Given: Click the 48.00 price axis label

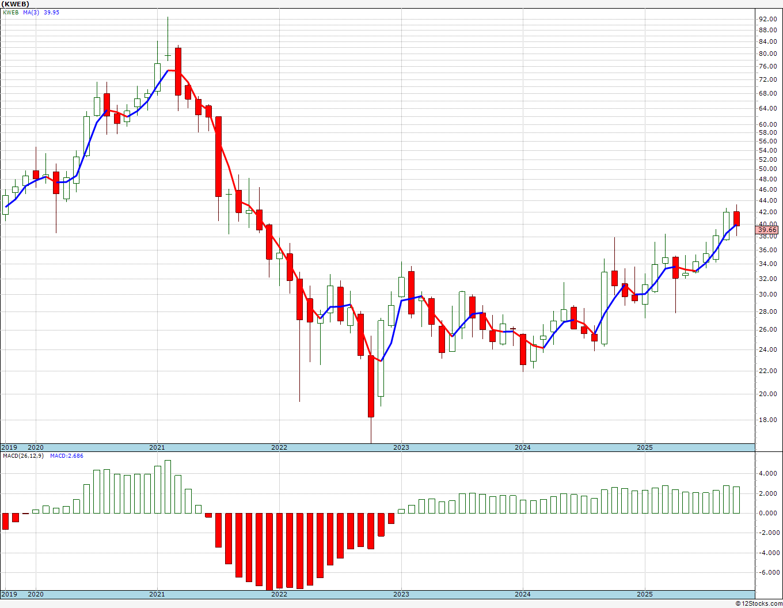Looking at the screenshot, I should [x=768, y=179].
